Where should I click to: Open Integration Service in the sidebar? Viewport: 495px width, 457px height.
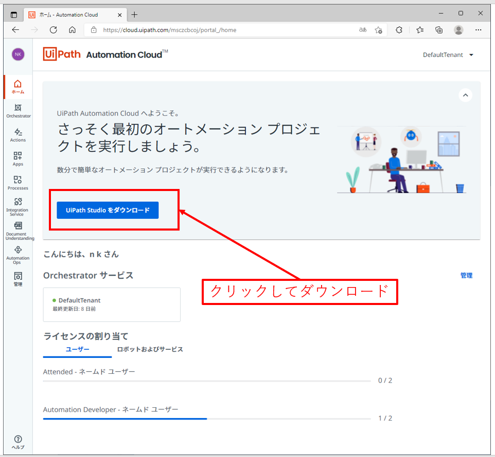(17, 207)
